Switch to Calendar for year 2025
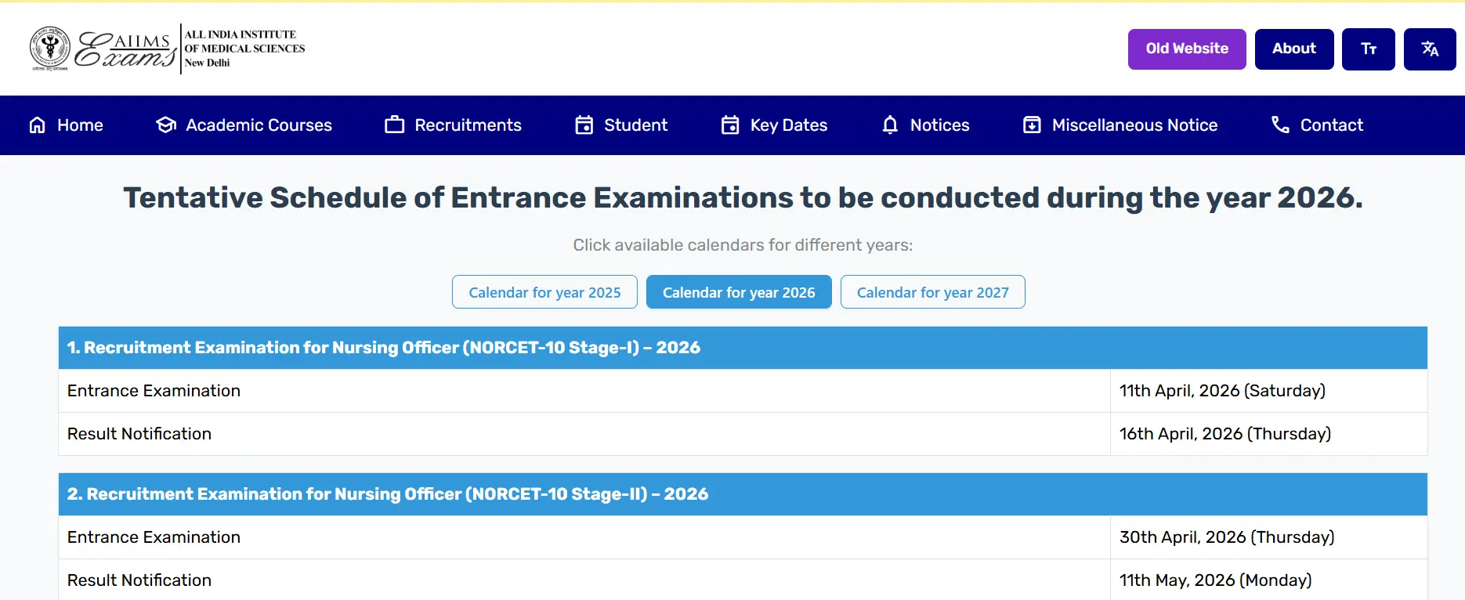The image size is (1465, 600). (544, 292)
